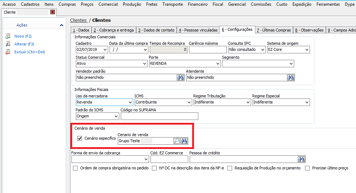Screen dimensions: 356x193
Task: Open 9 - Campos Adicionais tab
Action: click(x=341, y=30)
